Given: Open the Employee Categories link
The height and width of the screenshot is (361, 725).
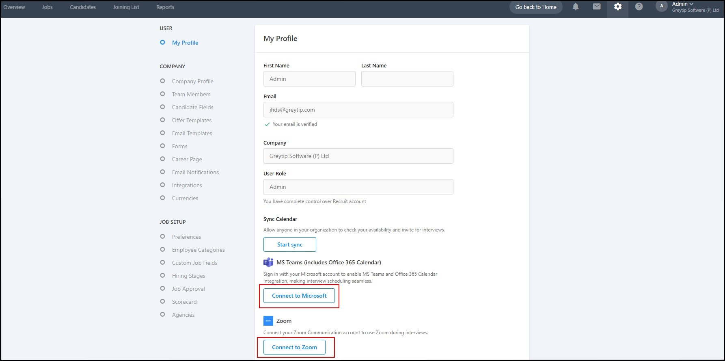Looking at the screenshot, I should coord(199,250).
